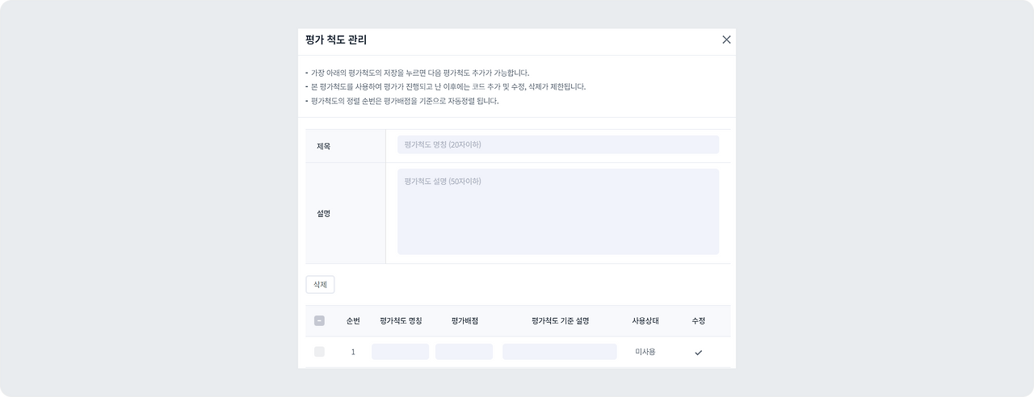Click the 삭제 button
Viewport: 1034px width, 397px height.
coord(320,285)
